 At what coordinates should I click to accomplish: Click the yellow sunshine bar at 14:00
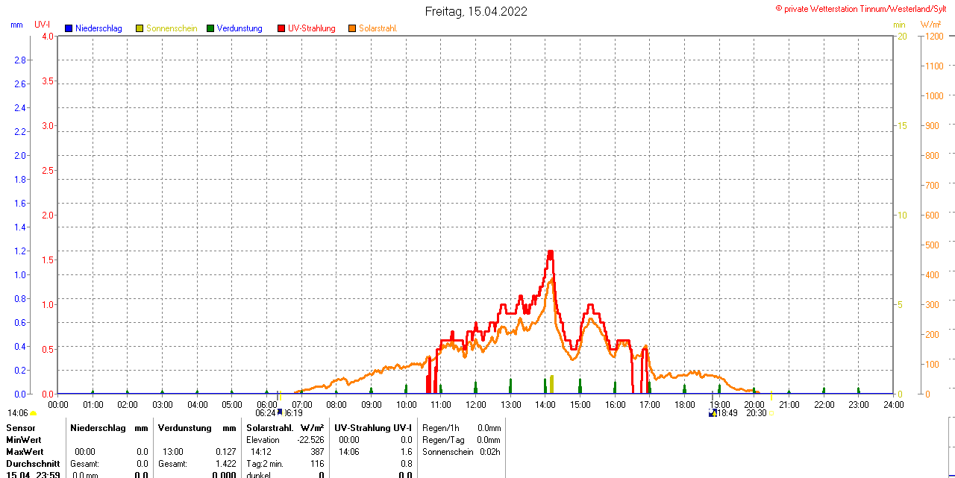551,384
